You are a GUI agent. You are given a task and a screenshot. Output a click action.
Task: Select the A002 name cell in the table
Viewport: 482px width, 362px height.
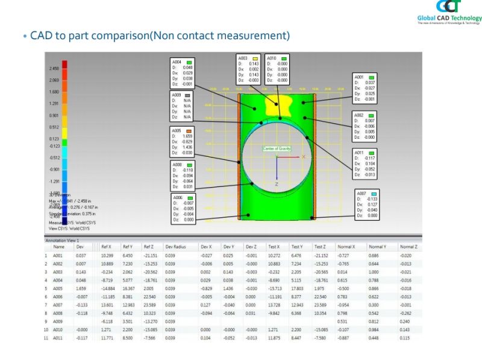click(57, 264)
